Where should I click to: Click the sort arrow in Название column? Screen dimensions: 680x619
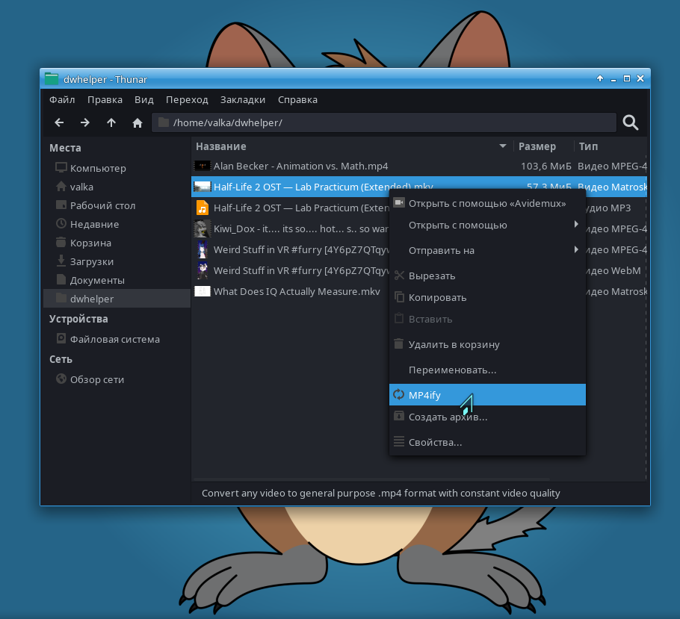pyautogui.click(x=503, y=146)
